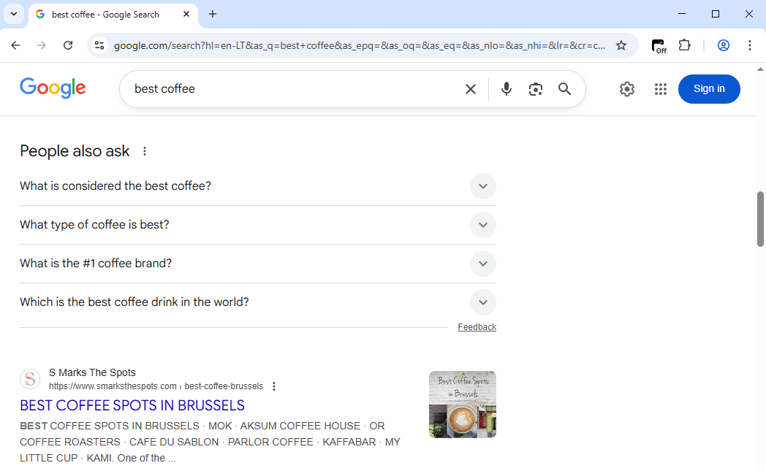Open BEST COFFEE SPOTS IN BRUSSELS link
766x471 pixels.
tap(132, 405)
